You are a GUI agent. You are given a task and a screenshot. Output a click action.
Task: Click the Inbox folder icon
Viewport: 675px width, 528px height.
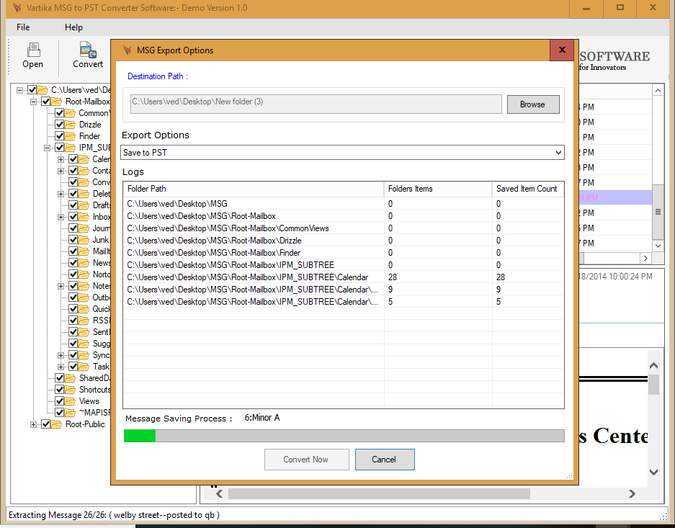(x=84, y=217)
